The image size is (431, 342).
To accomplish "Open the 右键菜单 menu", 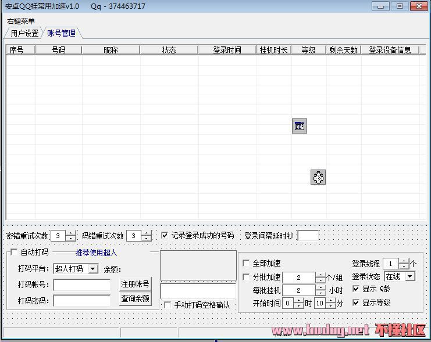I will click(21, 21).
